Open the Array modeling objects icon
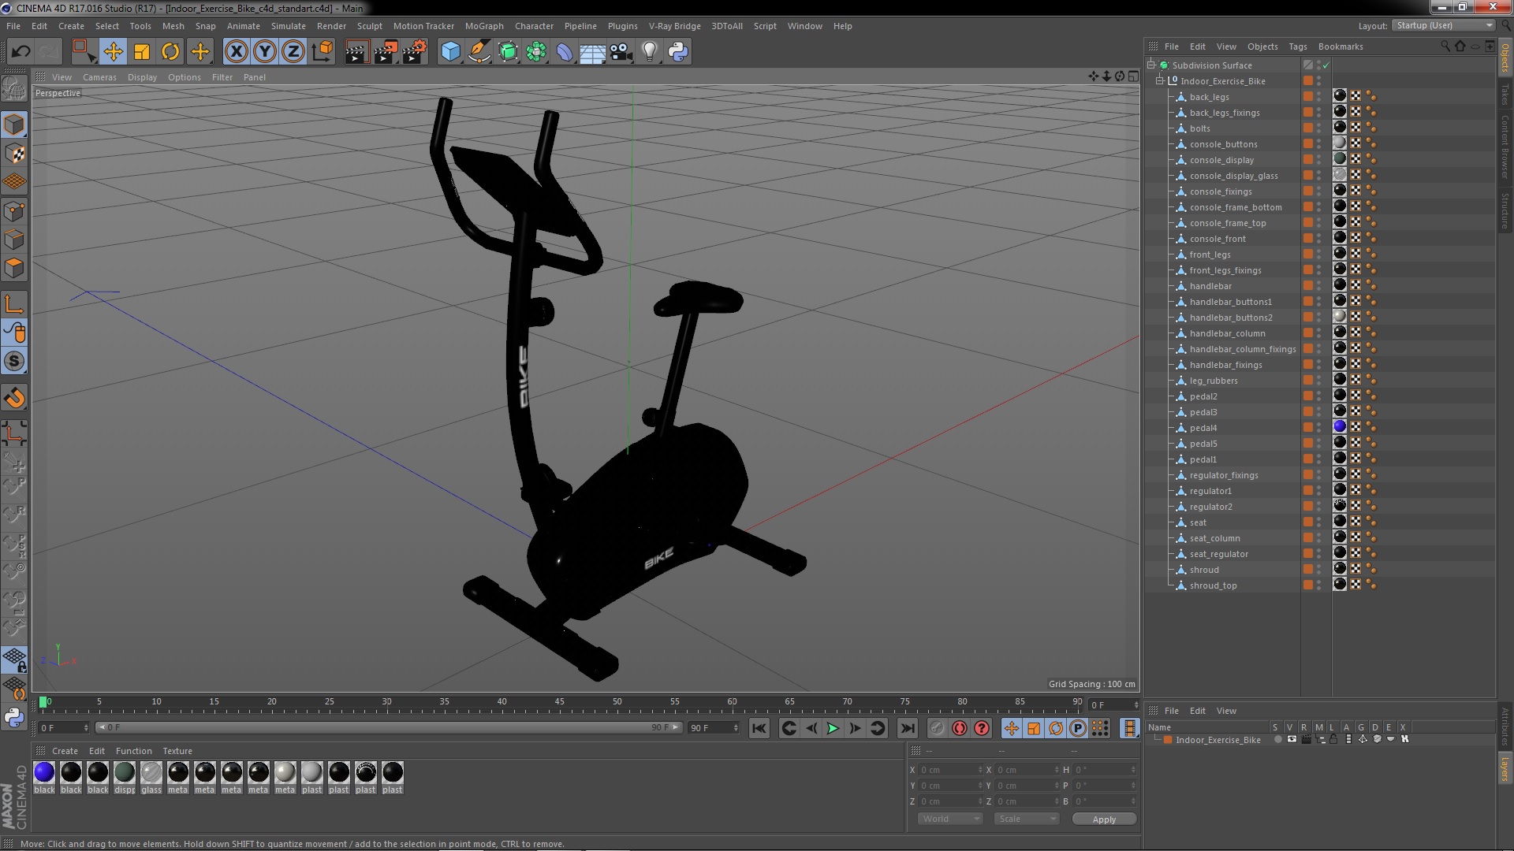This screenshot has width=1514, height=851. (536, 52)
